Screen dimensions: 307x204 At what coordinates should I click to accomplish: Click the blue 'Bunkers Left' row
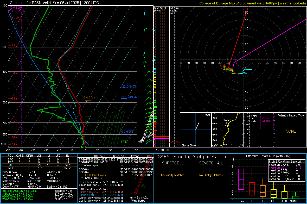101,195
